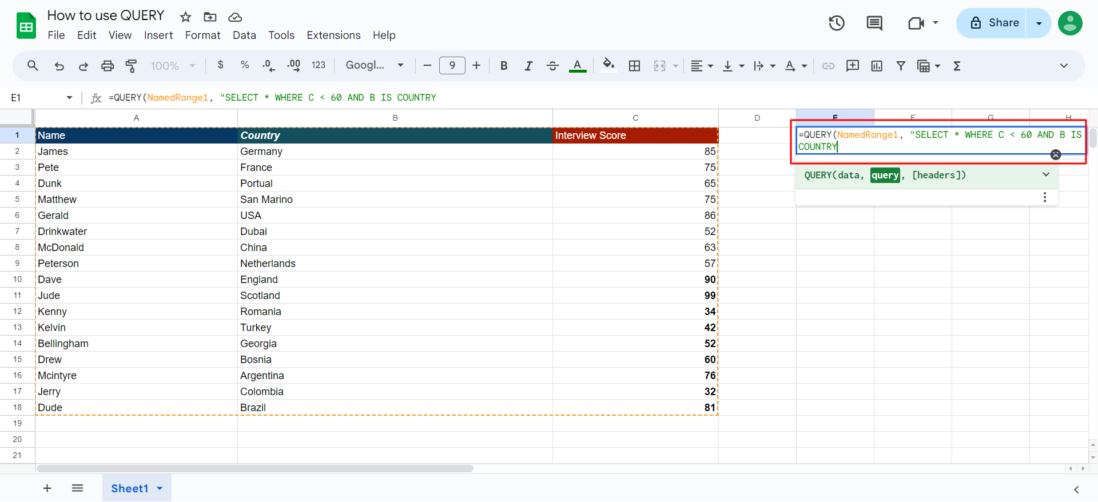The image size is (1098, 502).
Task: Open the fill color picker
Action: coord(609,65)
